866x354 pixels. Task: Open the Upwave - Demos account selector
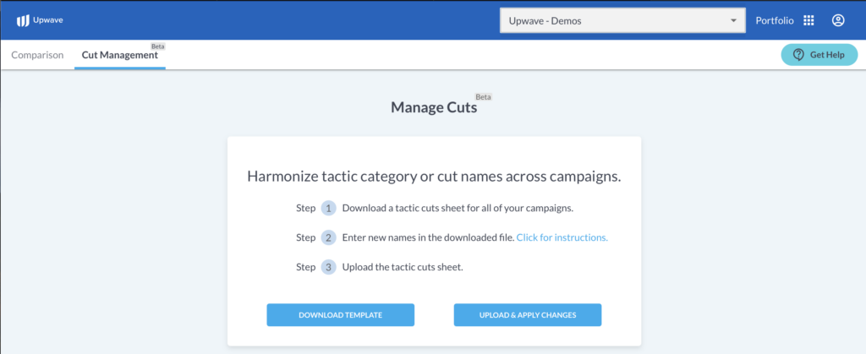623,21
